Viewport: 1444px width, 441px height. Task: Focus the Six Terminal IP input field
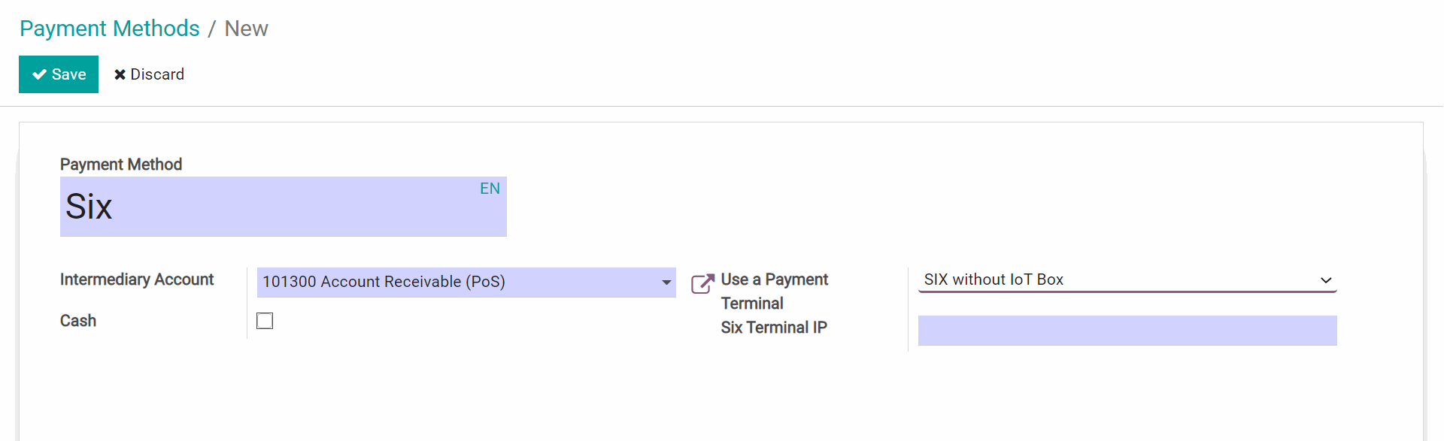(x=1127, y=331)
